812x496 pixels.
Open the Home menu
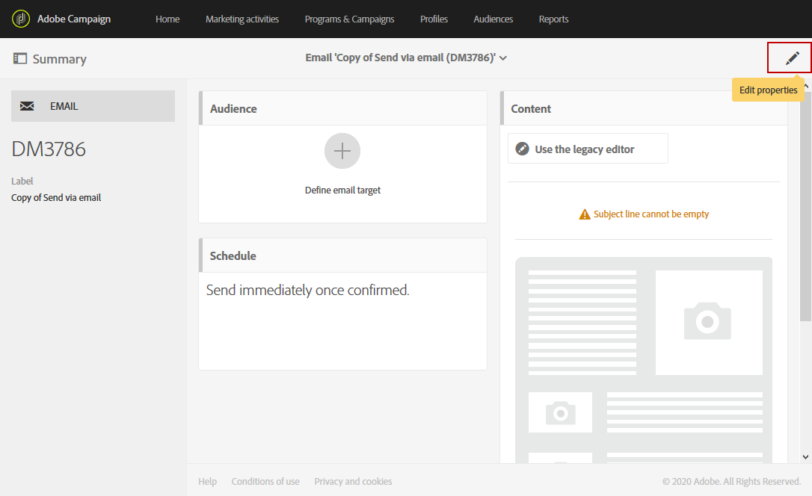coord(167,19)
